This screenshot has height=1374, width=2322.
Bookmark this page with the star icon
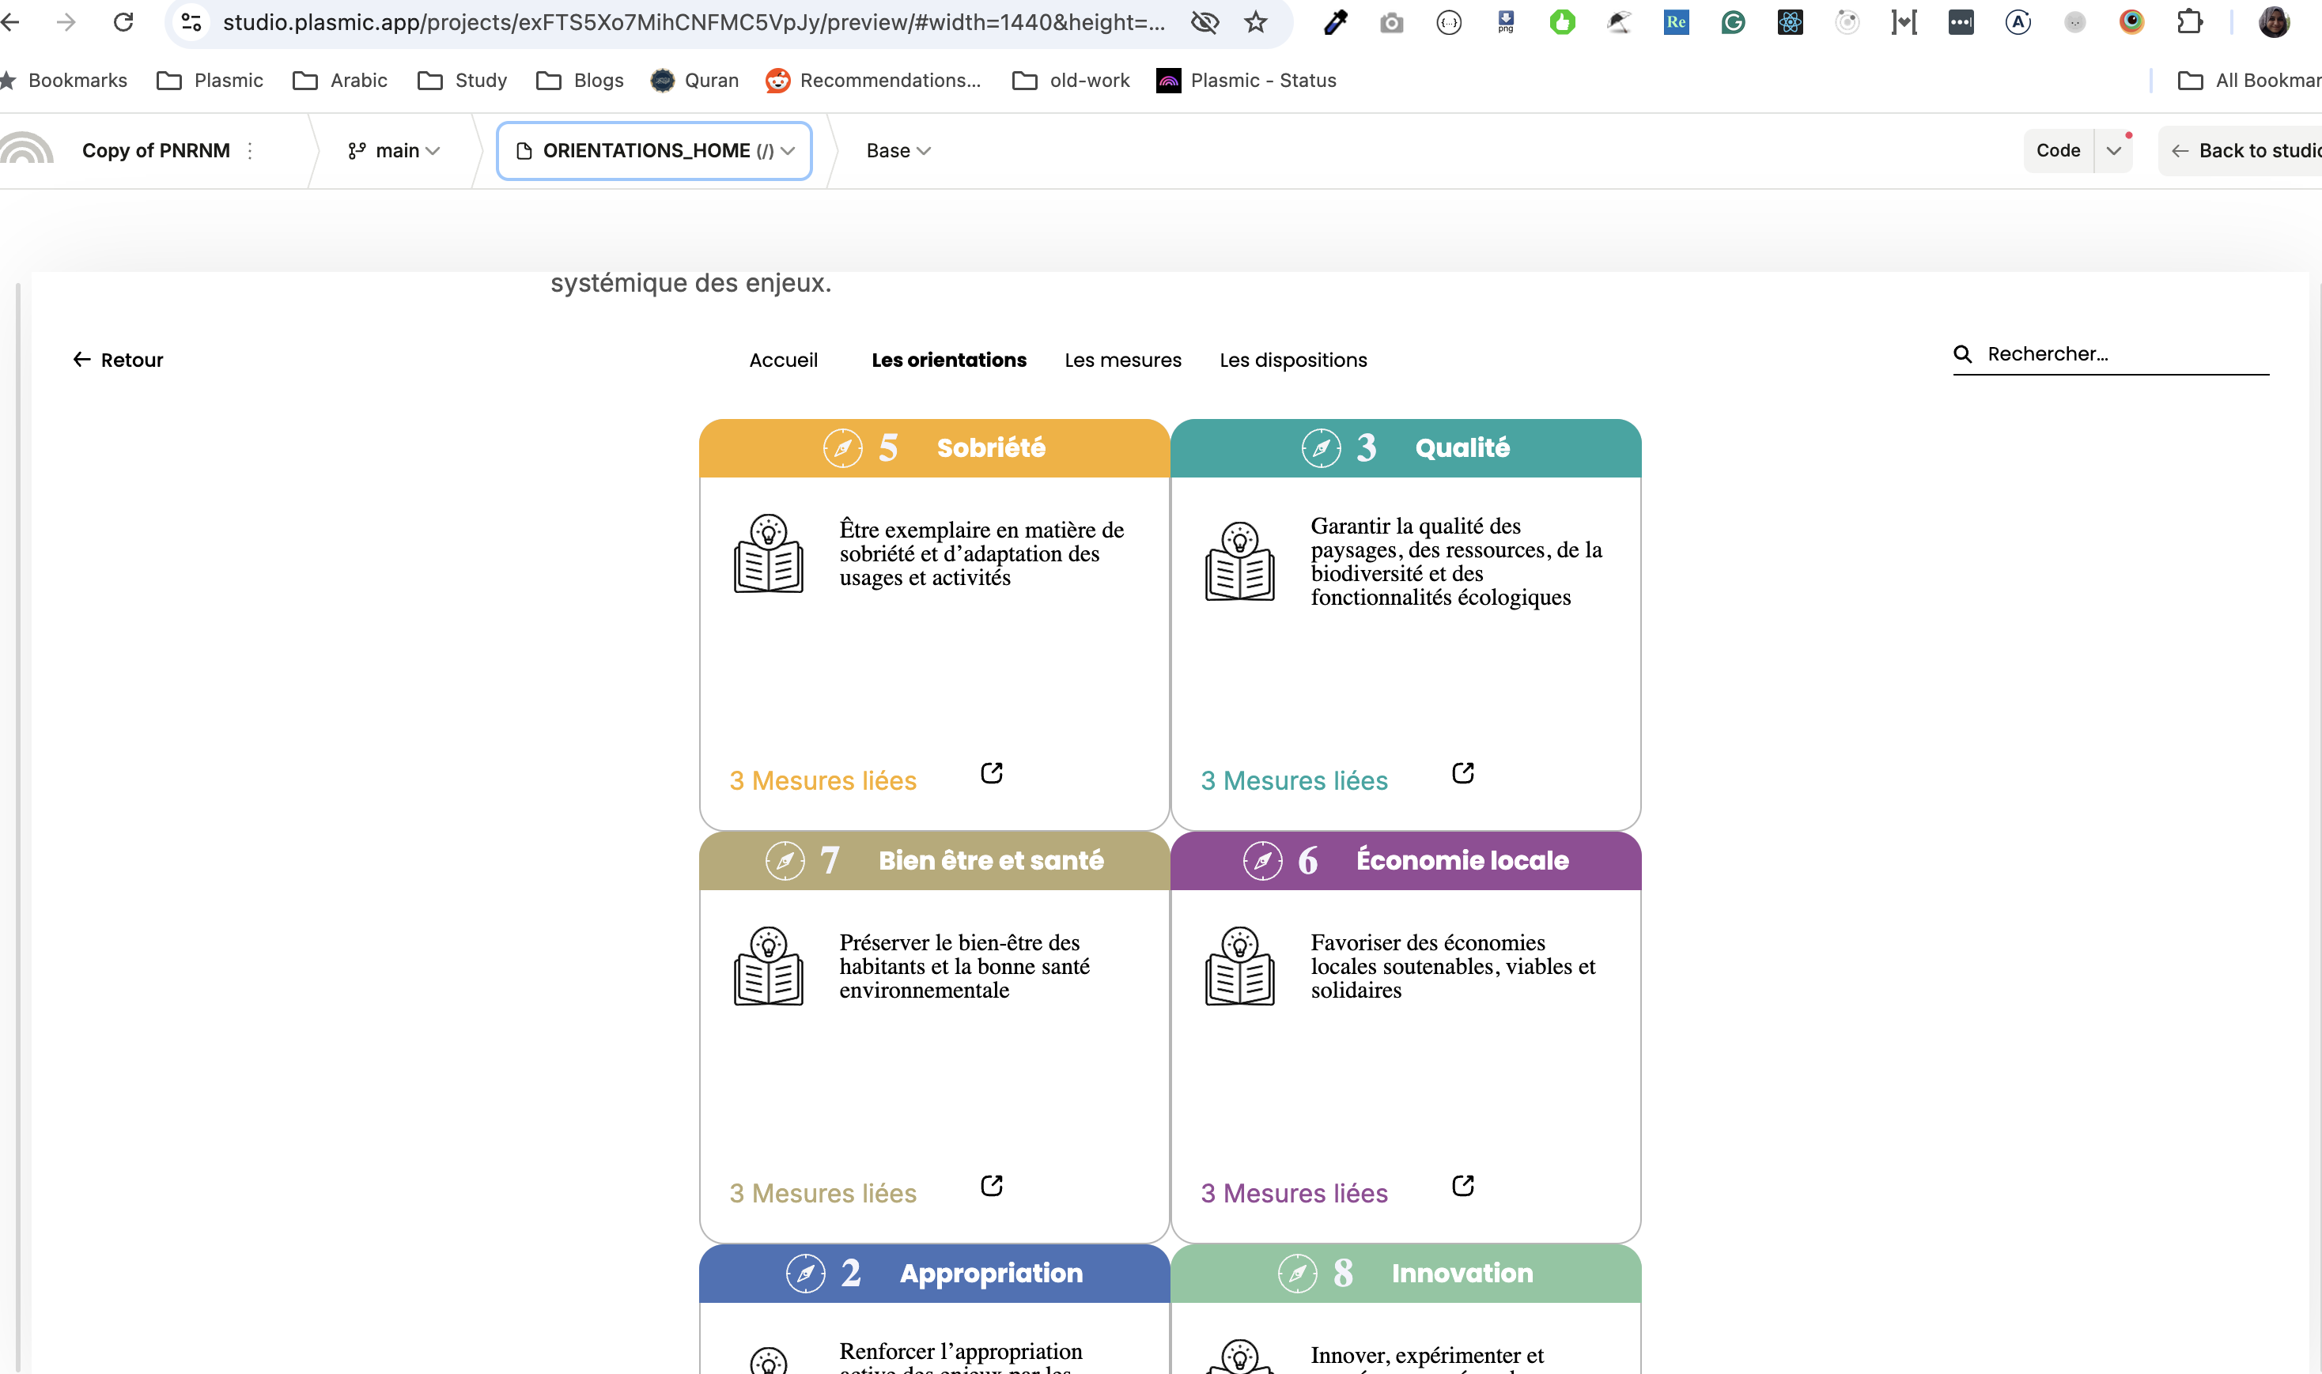tap(1255, 21)
